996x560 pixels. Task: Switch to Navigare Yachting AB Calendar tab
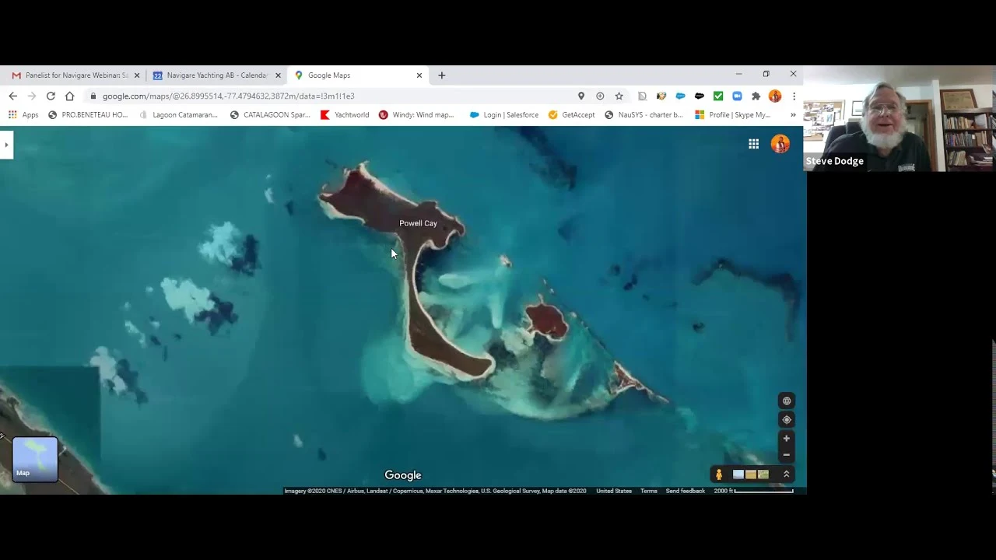coord(216,75)
